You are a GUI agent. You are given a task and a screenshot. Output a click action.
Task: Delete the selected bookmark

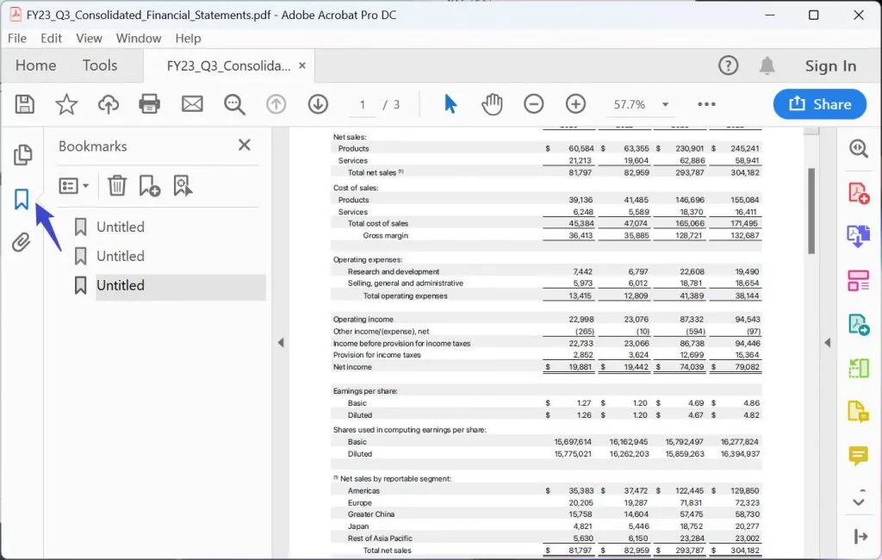click(x=117, y=185)
